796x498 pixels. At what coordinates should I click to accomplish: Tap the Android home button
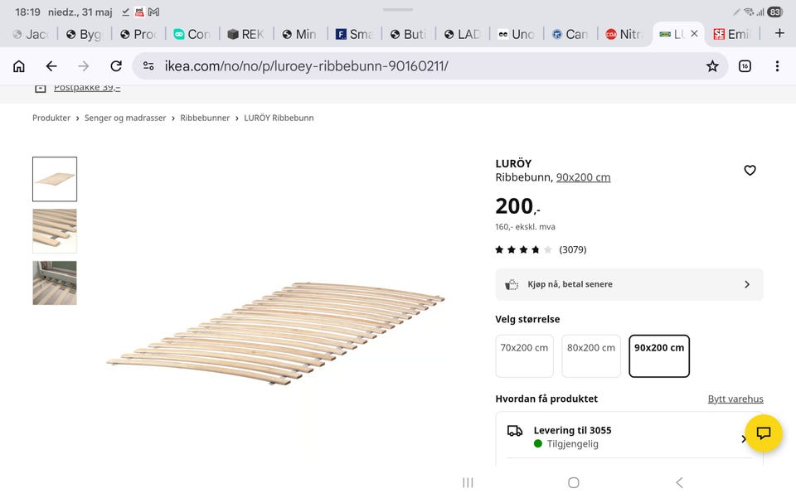pos(574,483)
